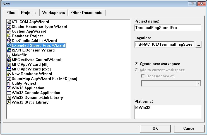Click the Database Project icon
Viewport: 207px width, 135px height.
pyautogui.click(x=9, y=36)
